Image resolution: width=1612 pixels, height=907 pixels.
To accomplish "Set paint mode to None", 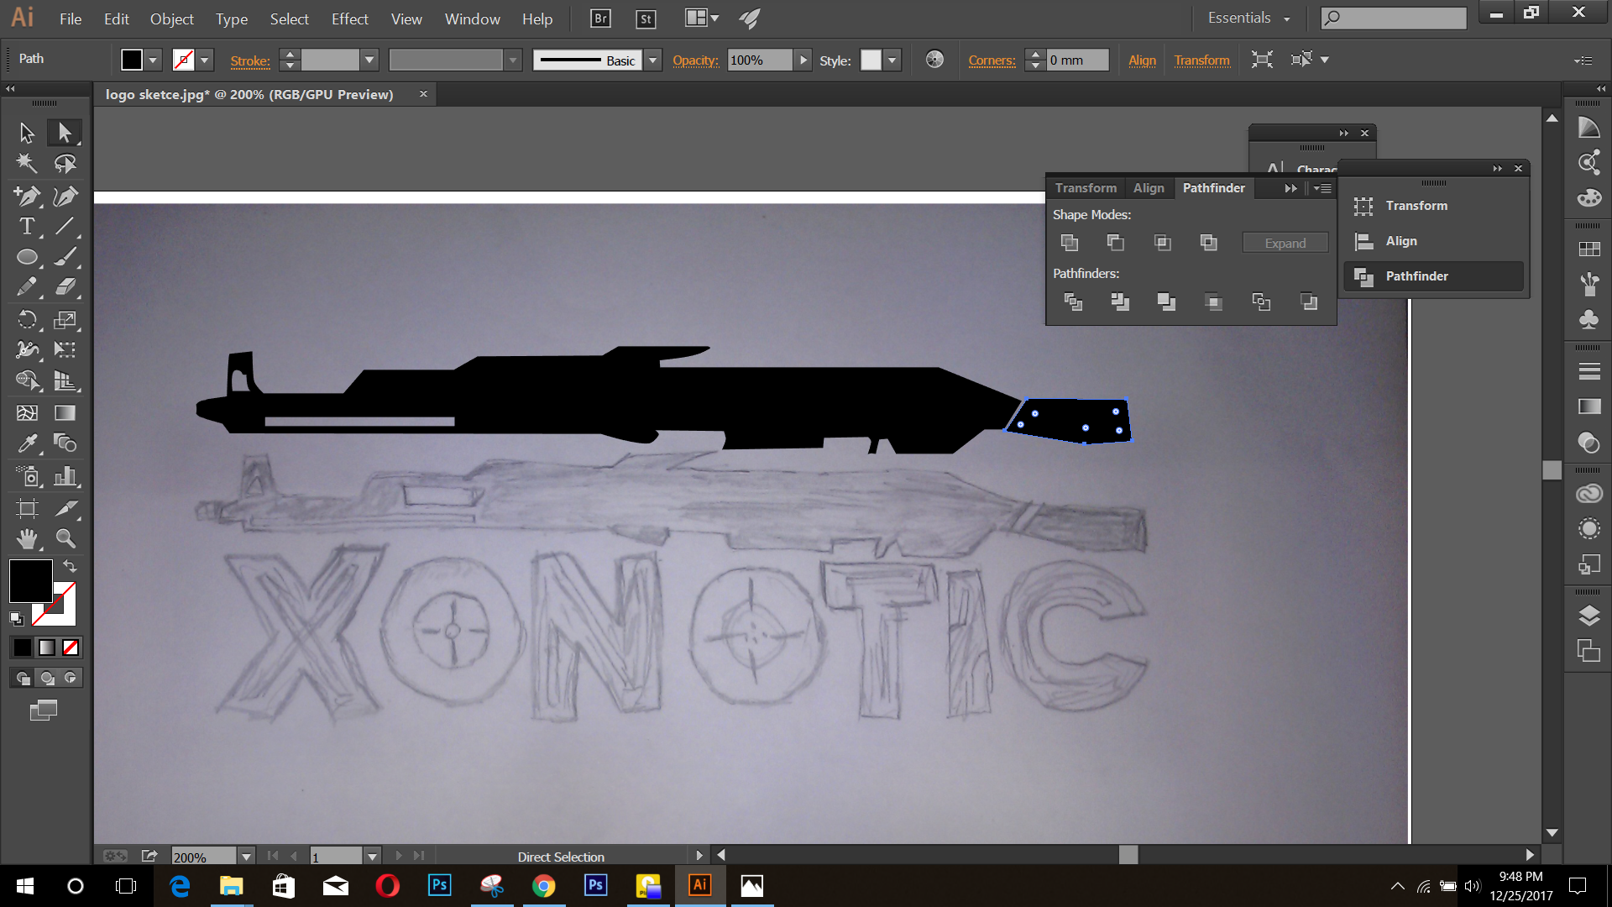I will click(x=71, y=647).
